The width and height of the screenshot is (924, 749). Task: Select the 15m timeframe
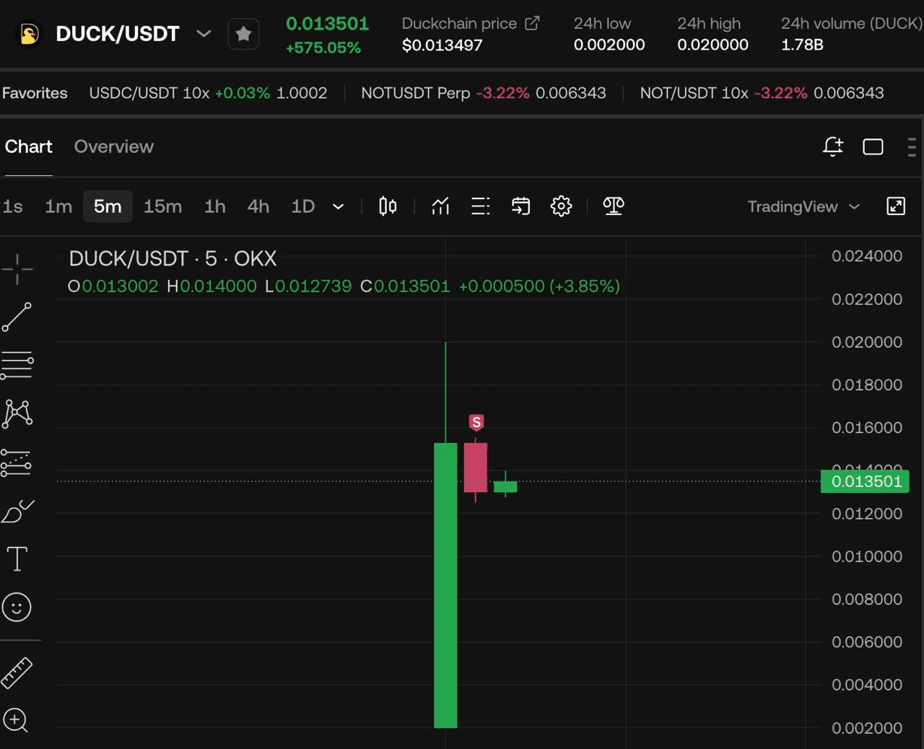click(162, 206)
